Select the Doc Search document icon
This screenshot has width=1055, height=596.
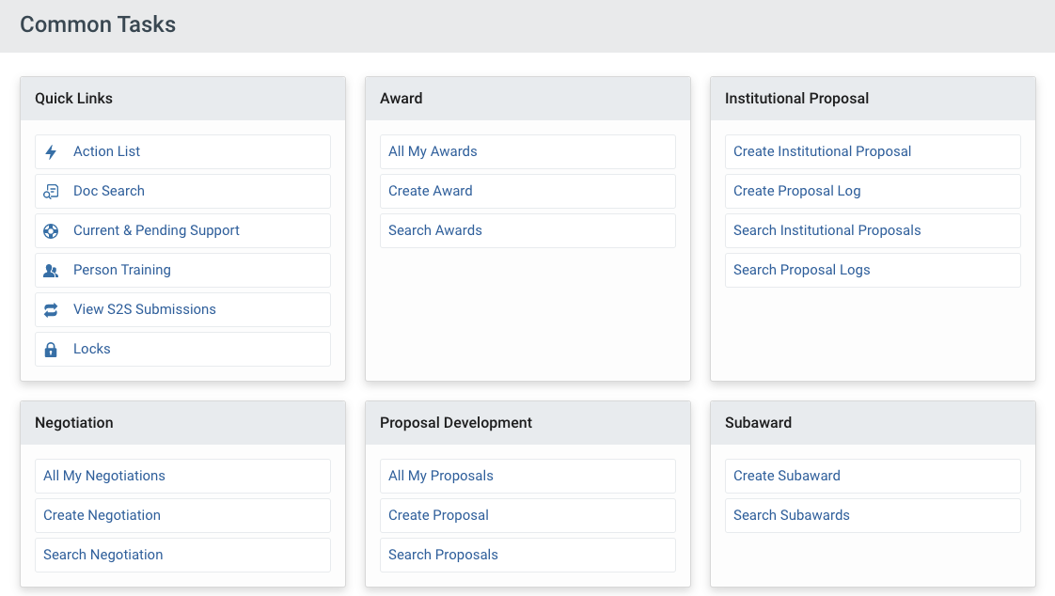[51, 191]
